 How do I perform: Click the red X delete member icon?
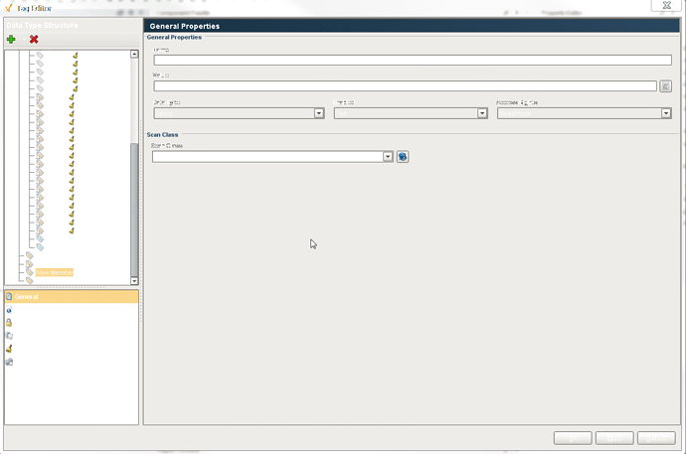click(x=34, y=40)
